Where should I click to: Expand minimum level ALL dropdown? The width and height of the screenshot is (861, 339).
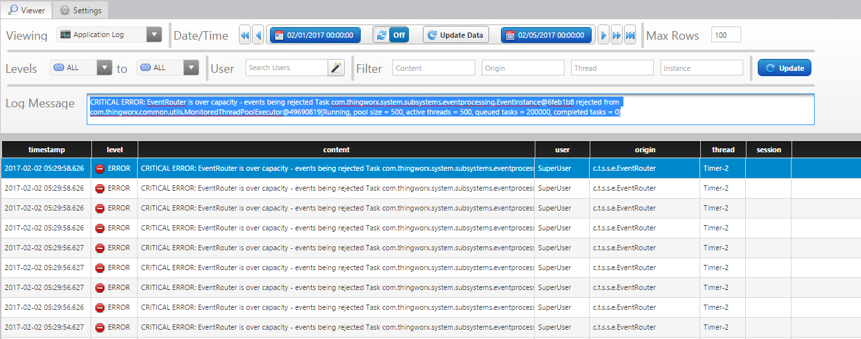[81, 68]
